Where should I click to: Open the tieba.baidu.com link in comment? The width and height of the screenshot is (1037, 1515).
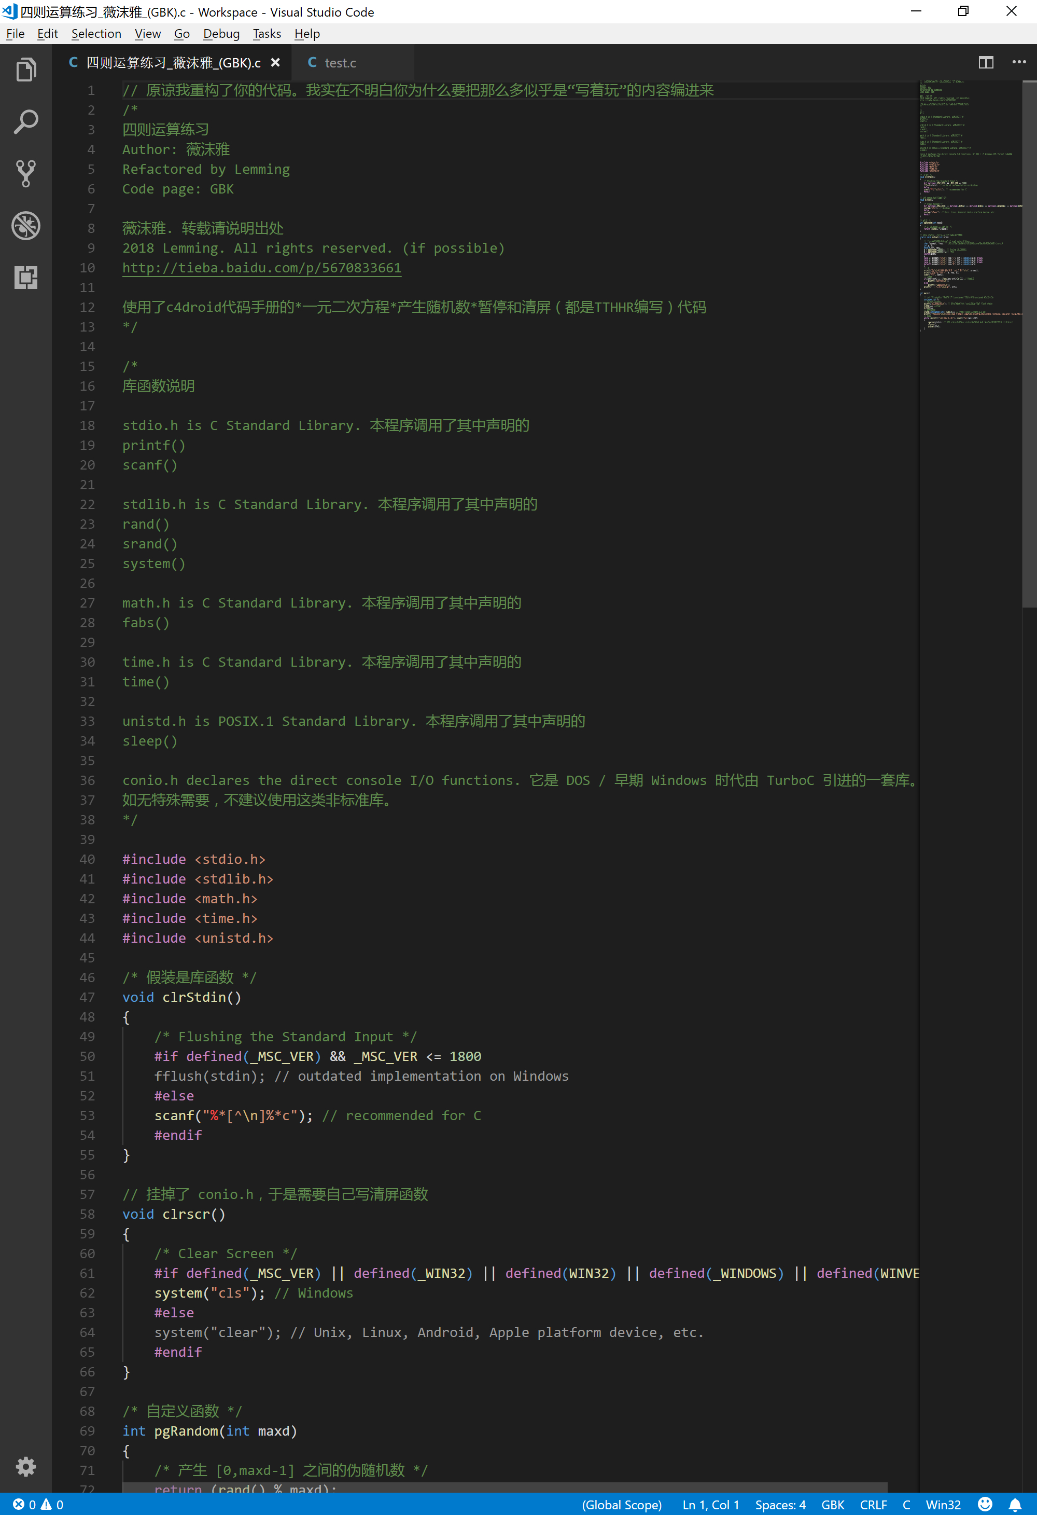[x=262, y=268]
